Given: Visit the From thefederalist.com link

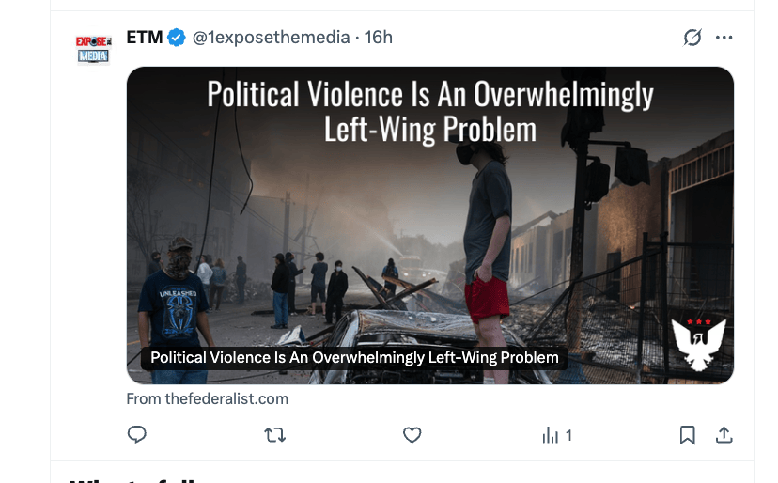Looking at the screenshot, I should [x=207, y=398].
